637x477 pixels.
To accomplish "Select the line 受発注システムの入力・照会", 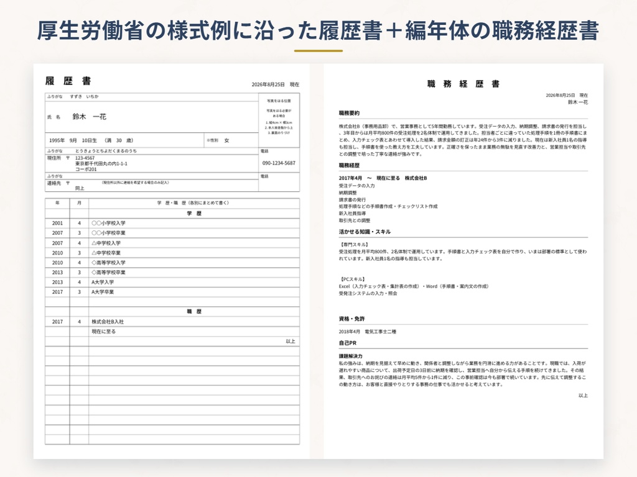I will pyautogui.click(x=368, y=293).
